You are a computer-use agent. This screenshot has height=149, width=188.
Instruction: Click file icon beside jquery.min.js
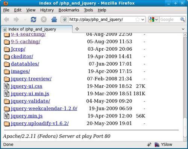coord(6,116)
